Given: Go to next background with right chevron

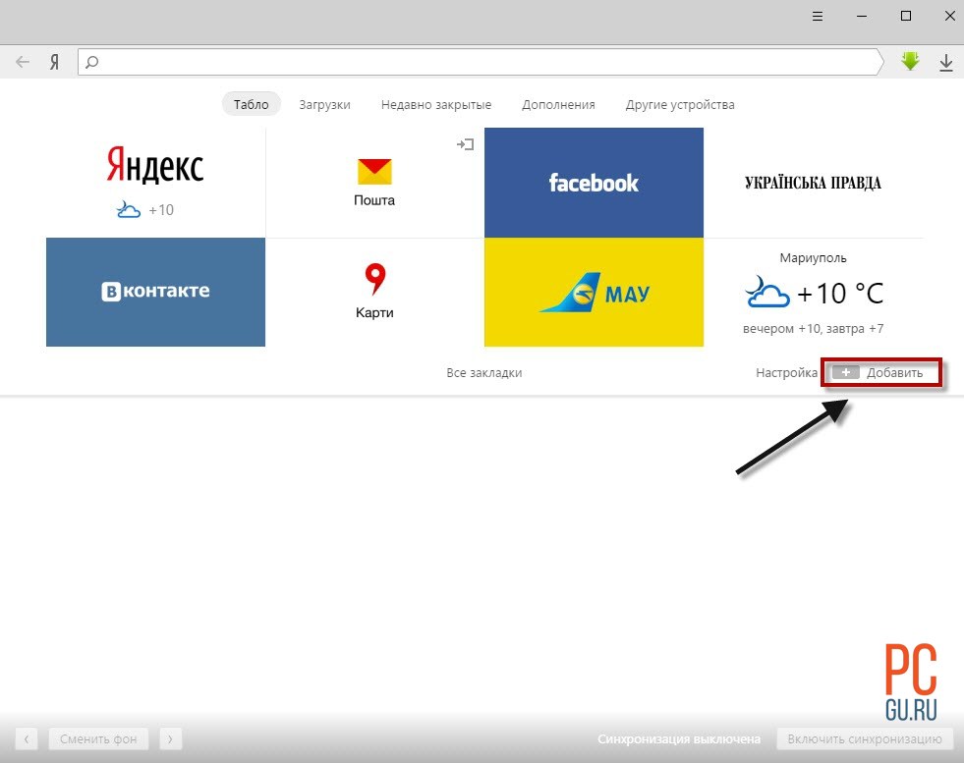Looking at the screenshot, I should [x=170, y=739].
